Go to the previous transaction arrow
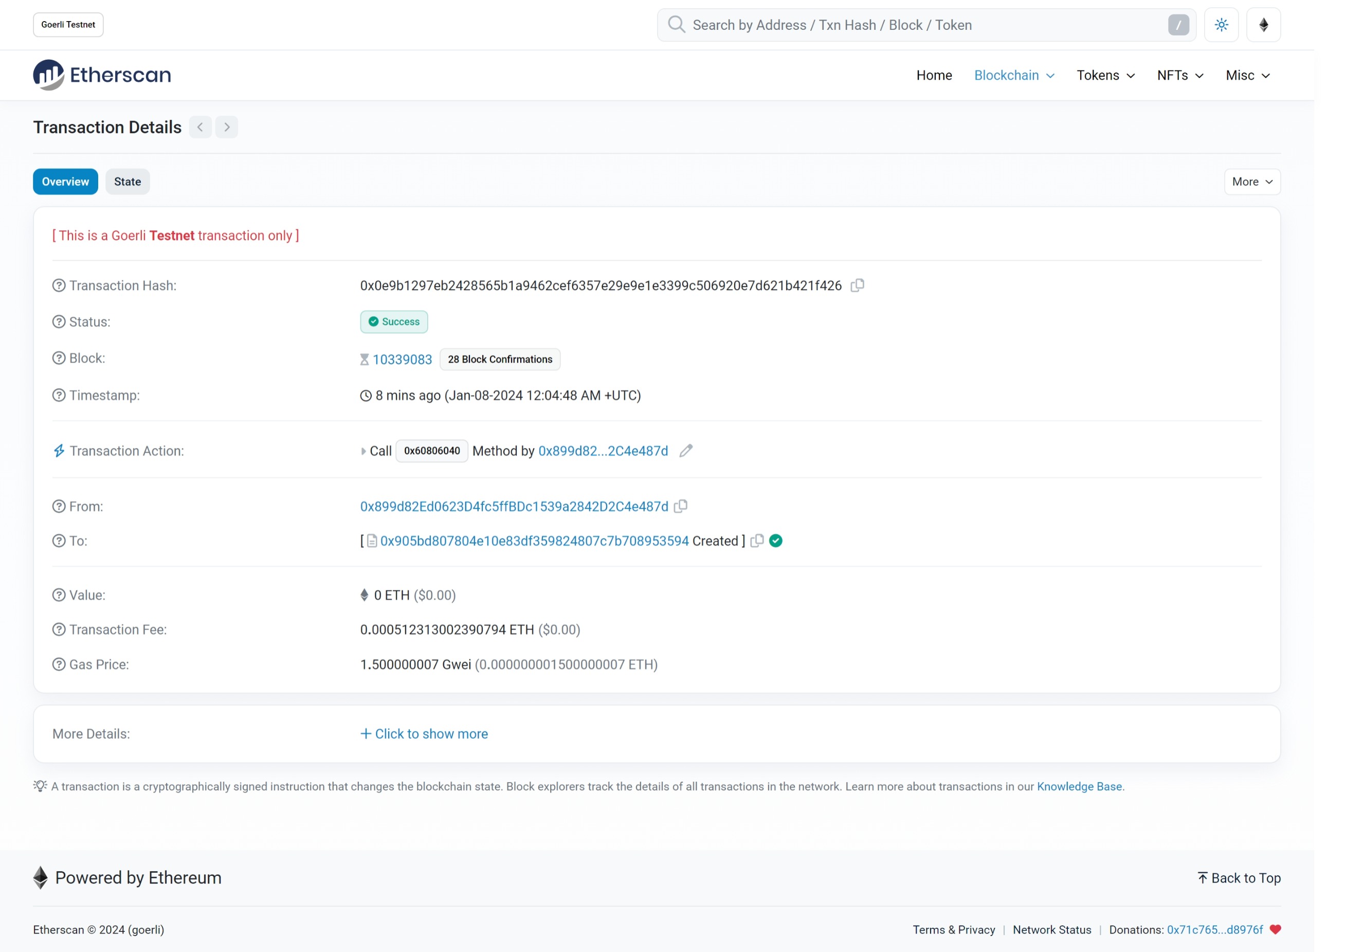 [201, 127]
